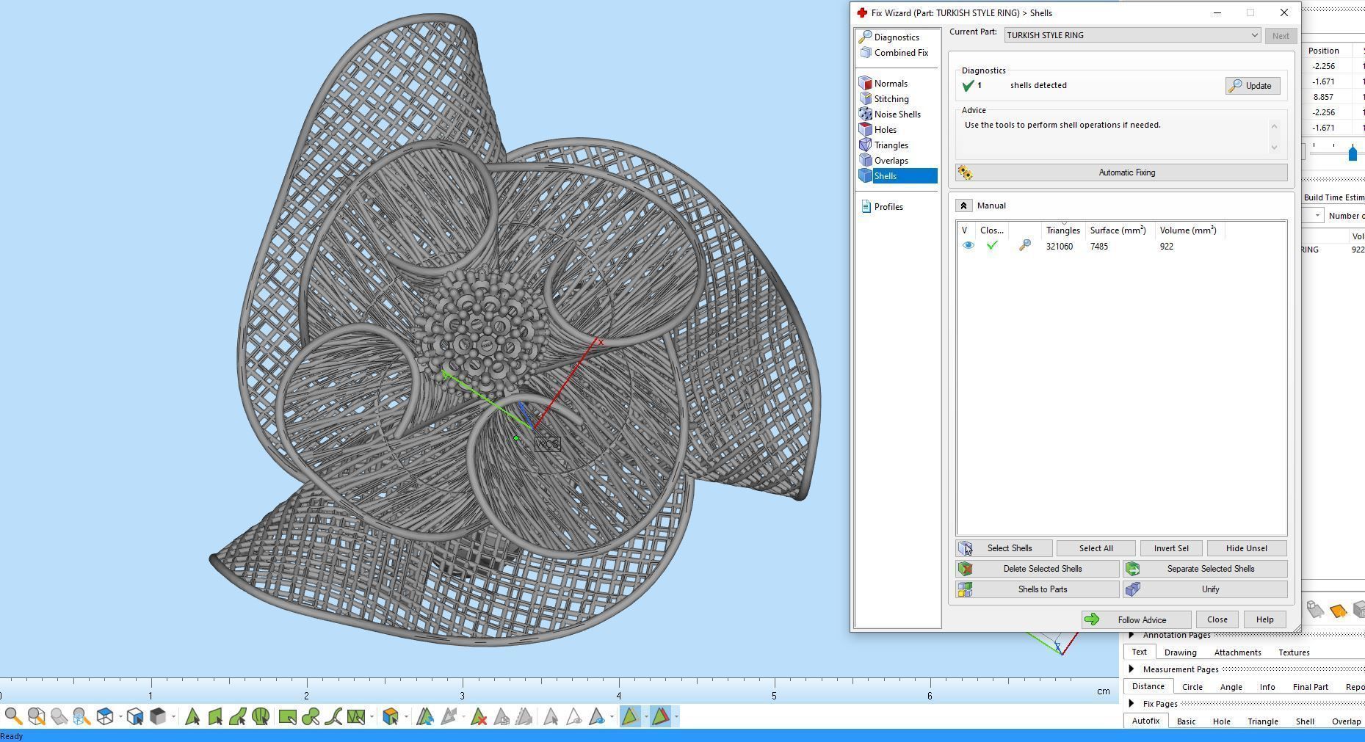Select the Mark Shell tool icon
Image resolution: width=1365 pixels, height=742 pixels.
(261, 716)
